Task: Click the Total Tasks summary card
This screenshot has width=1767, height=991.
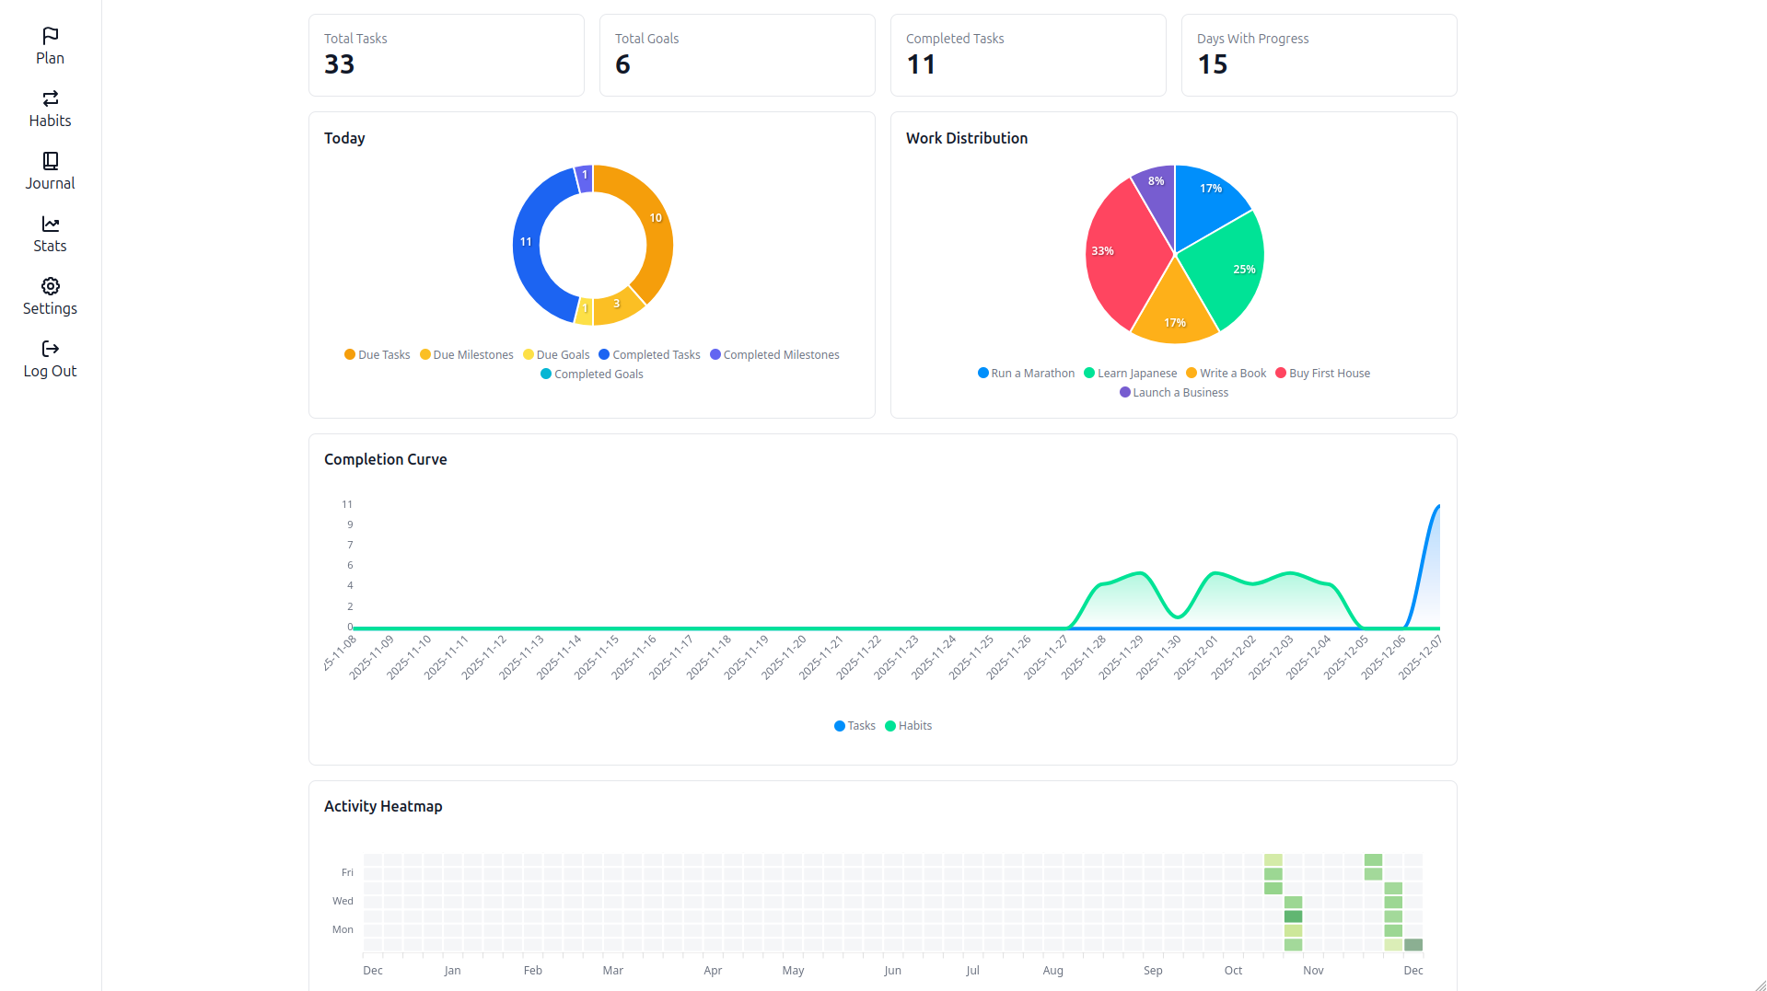Action: pos(446,54)
